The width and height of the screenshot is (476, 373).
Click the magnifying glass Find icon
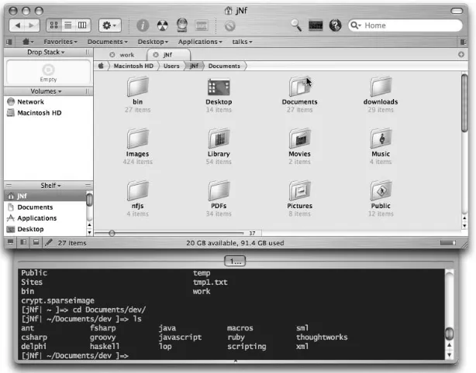tap(296, 25)
